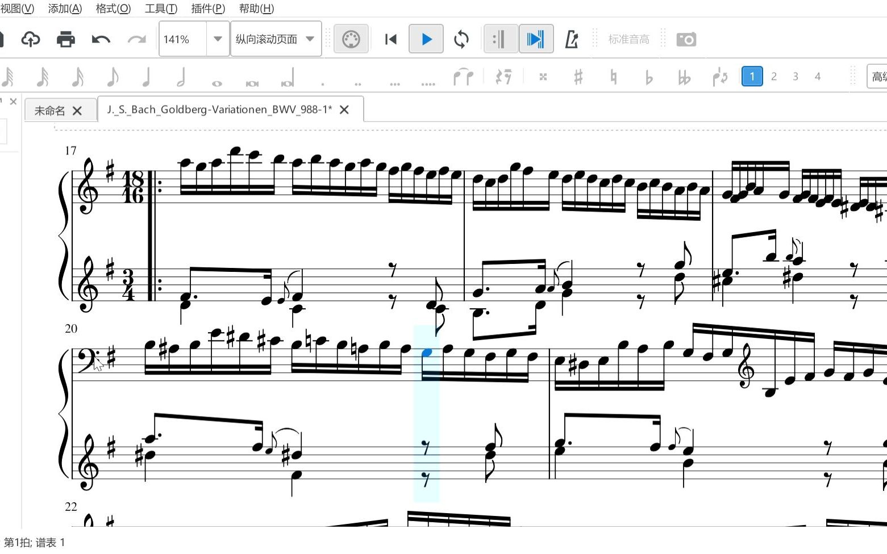Screen dimensions: 887x554
Task: Apply double flat accidental
Action: coord(684,77)
